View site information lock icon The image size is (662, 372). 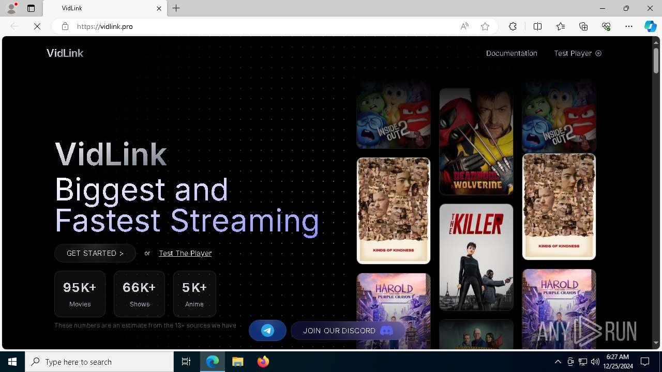click(65, 26)
